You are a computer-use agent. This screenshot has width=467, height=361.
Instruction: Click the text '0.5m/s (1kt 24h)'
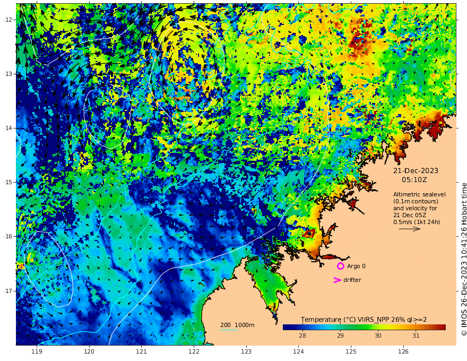pos(417,222)
